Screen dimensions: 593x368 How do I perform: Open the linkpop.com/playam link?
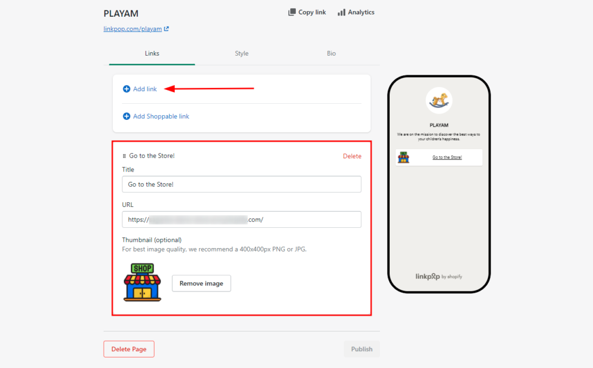point(133,29)
